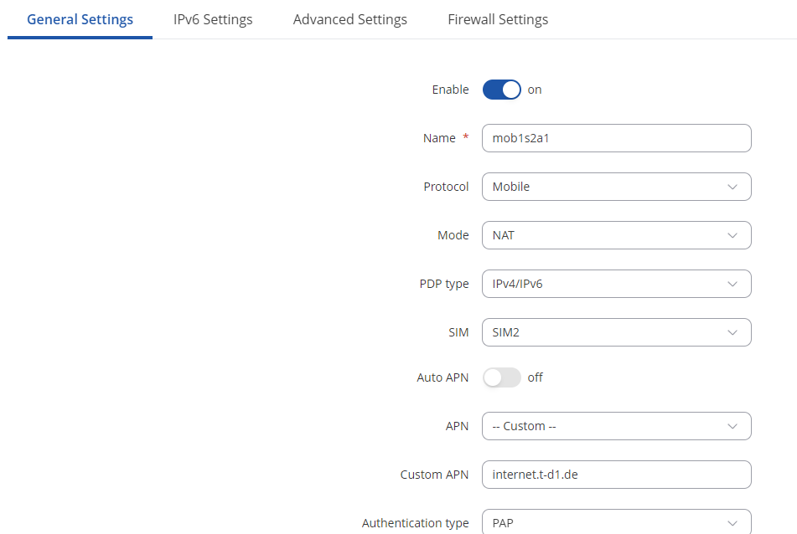Turn on the Auto APN switch

coord(501,377)
